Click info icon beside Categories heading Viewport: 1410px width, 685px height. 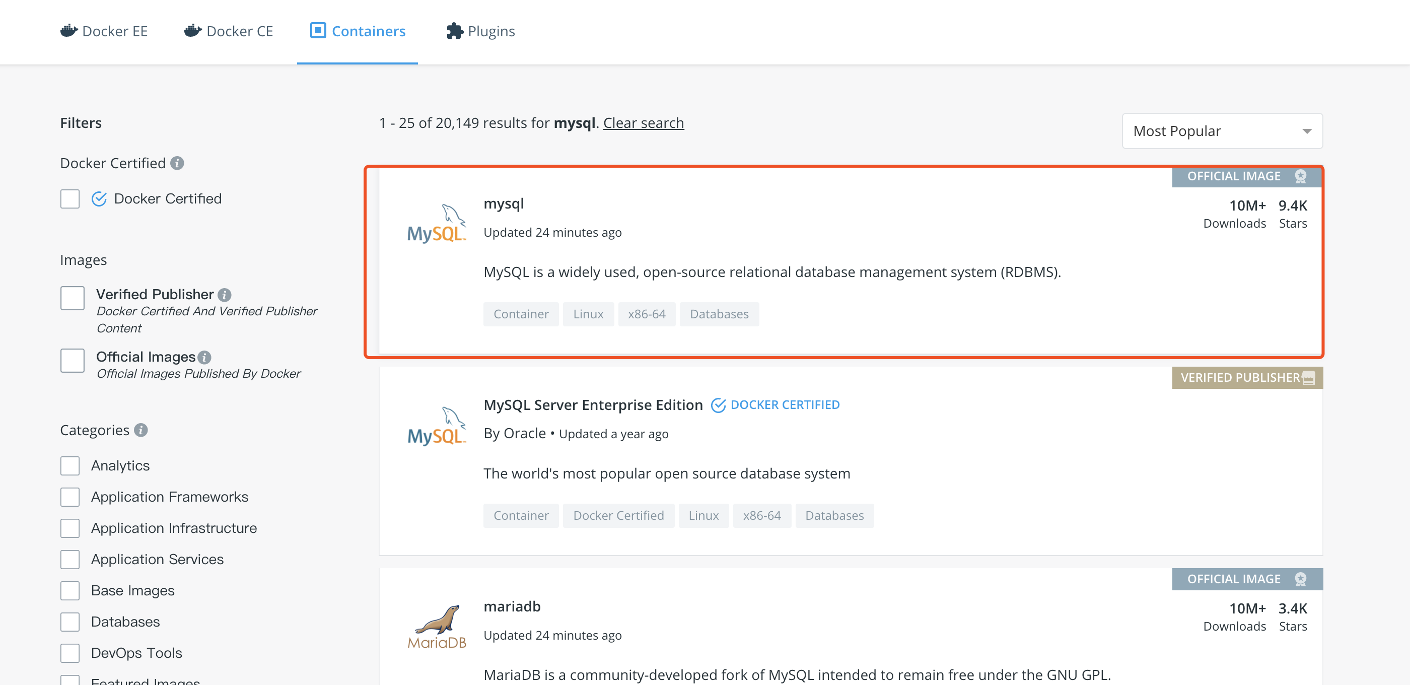point(140,430)
